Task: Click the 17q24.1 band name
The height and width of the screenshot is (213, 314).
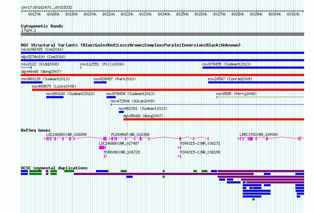Action: [x=29, y=31]
